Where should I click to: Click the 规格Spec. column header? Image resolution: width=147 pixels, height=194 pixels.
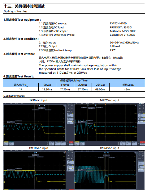(127, 85)
